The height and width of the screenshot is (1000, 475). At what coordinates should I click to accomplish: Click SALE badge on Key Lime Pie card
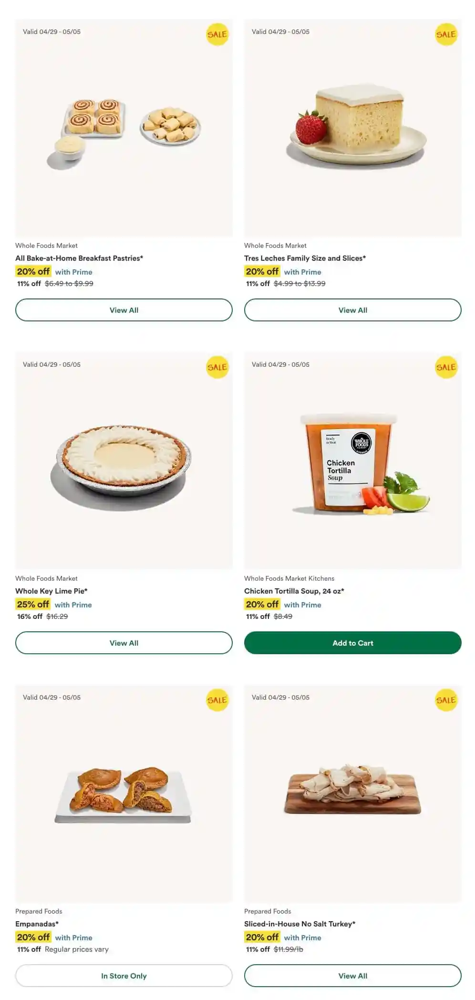[217, 367]
